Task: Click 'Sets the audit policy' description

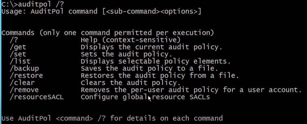Action: click(126, 54)
